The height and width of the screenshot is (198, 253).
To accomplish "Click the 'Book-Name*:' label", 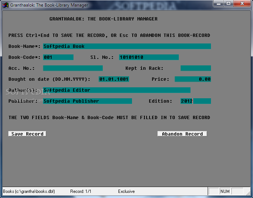I will [24, 46].
